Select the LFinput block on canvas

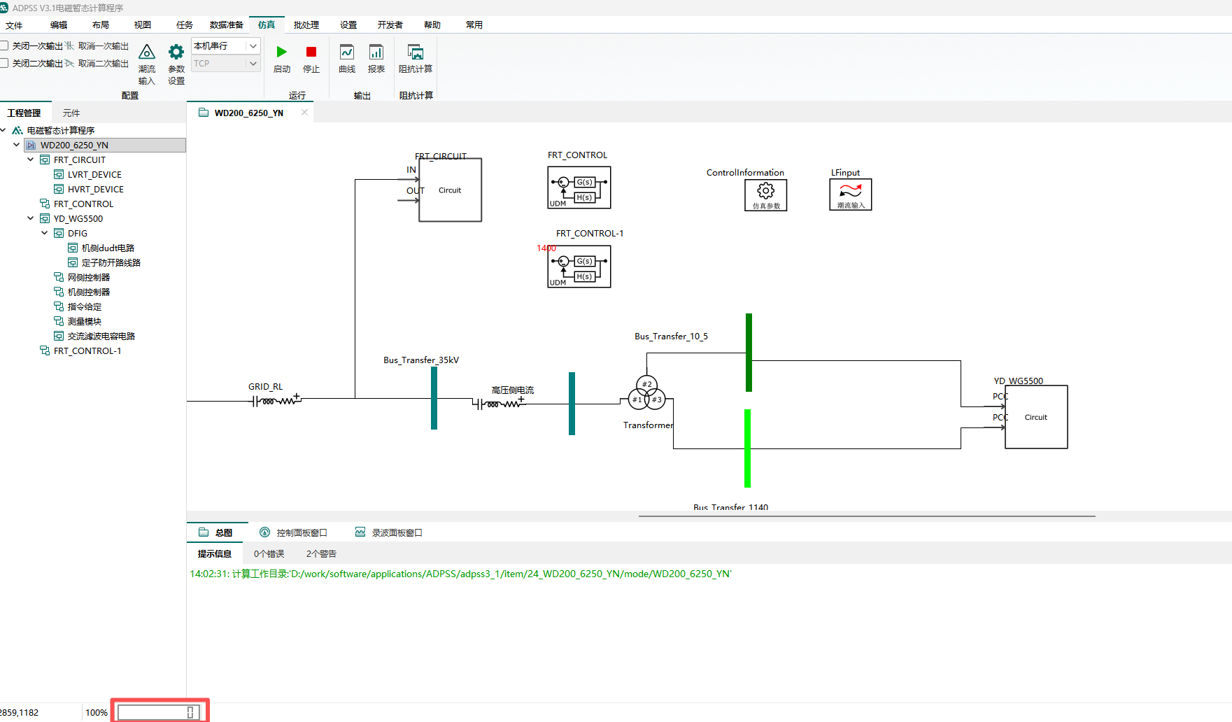pos(851,194)
